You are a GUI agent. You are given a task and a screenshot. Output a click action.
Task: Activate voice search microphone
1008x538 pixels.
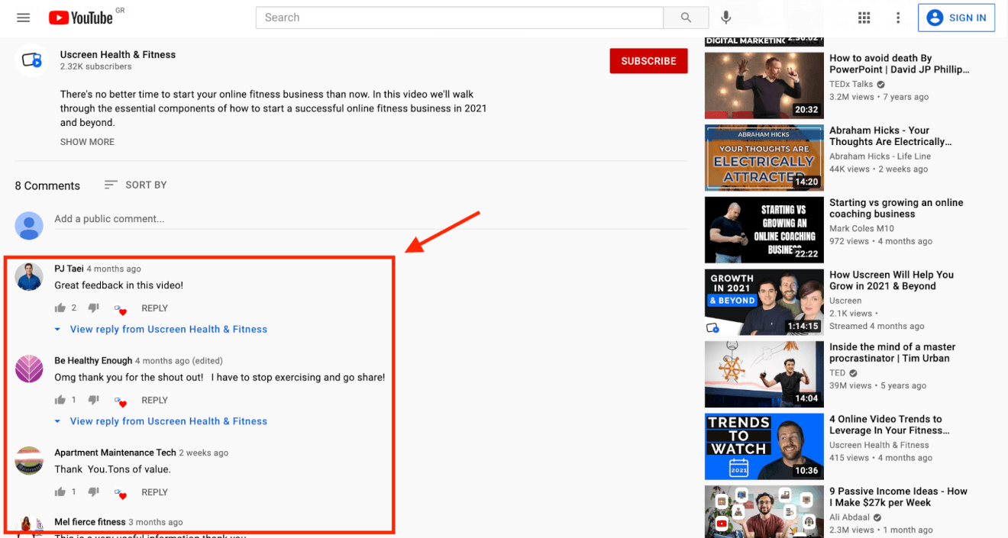(x=726, y=18)
